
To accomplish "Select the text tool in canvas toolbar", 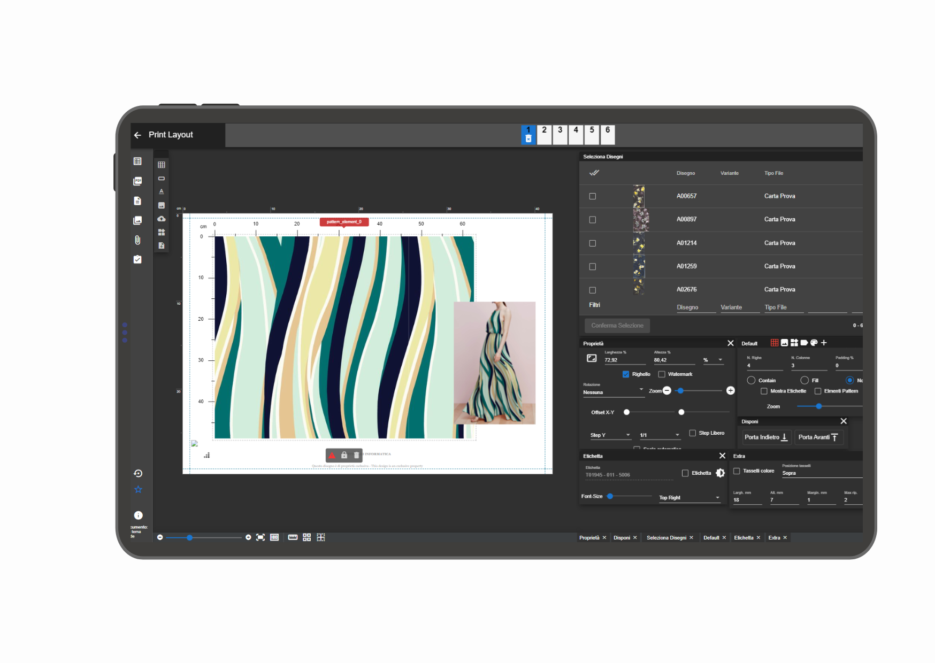I will click(162, 191).
